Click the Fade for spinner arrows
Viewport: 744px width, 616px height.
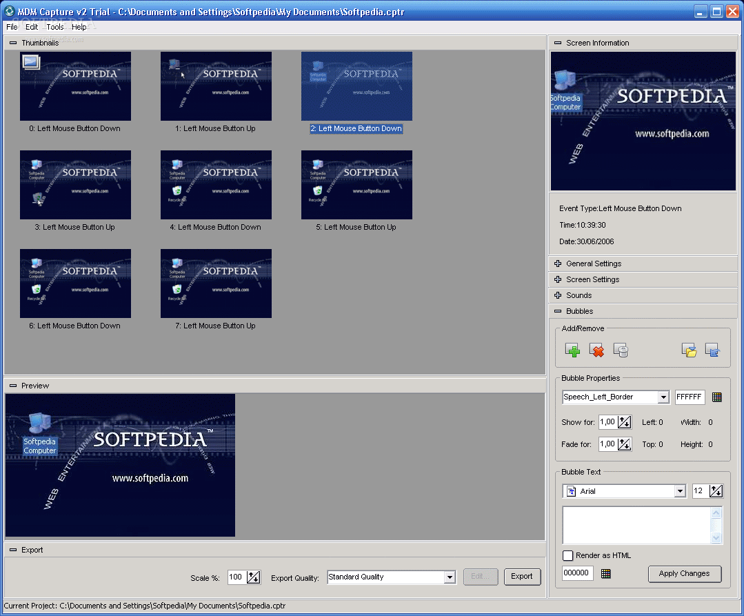[625, 444]
